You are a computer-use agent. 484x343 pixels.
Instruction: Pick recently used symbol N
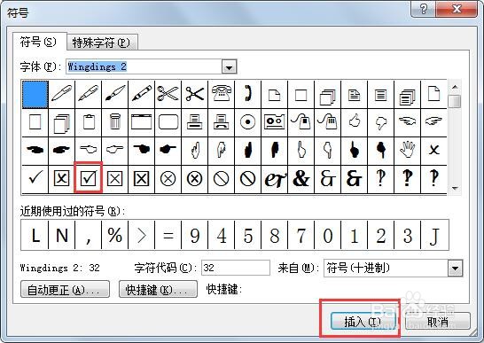62,235
